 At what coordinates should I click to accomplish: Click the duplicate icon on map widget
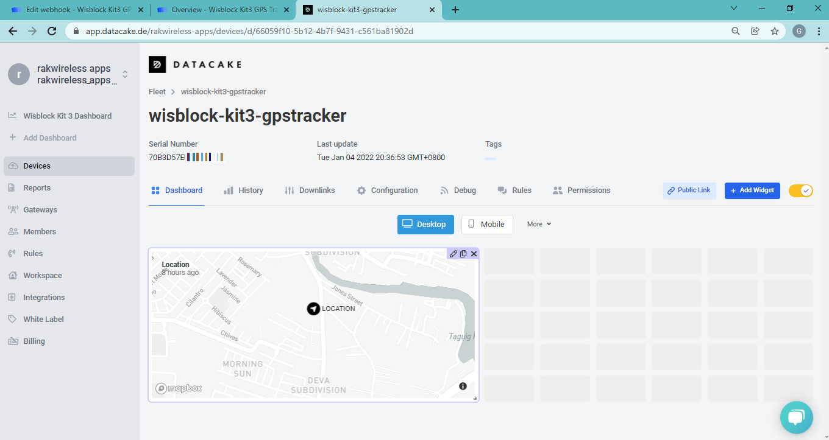click(463, 254)
